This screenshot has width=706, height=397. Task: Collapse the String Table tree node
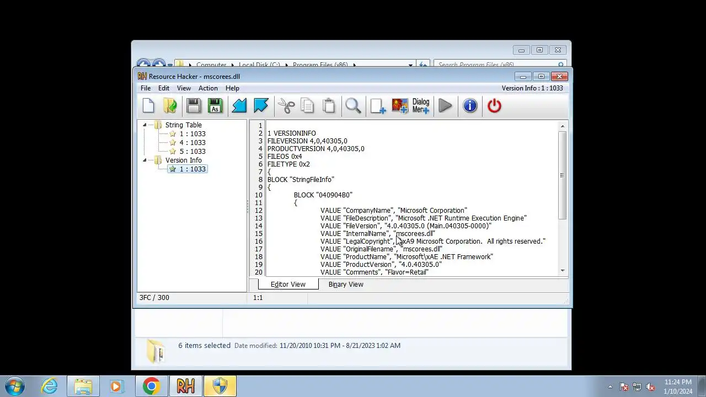(x=145, y=125)
